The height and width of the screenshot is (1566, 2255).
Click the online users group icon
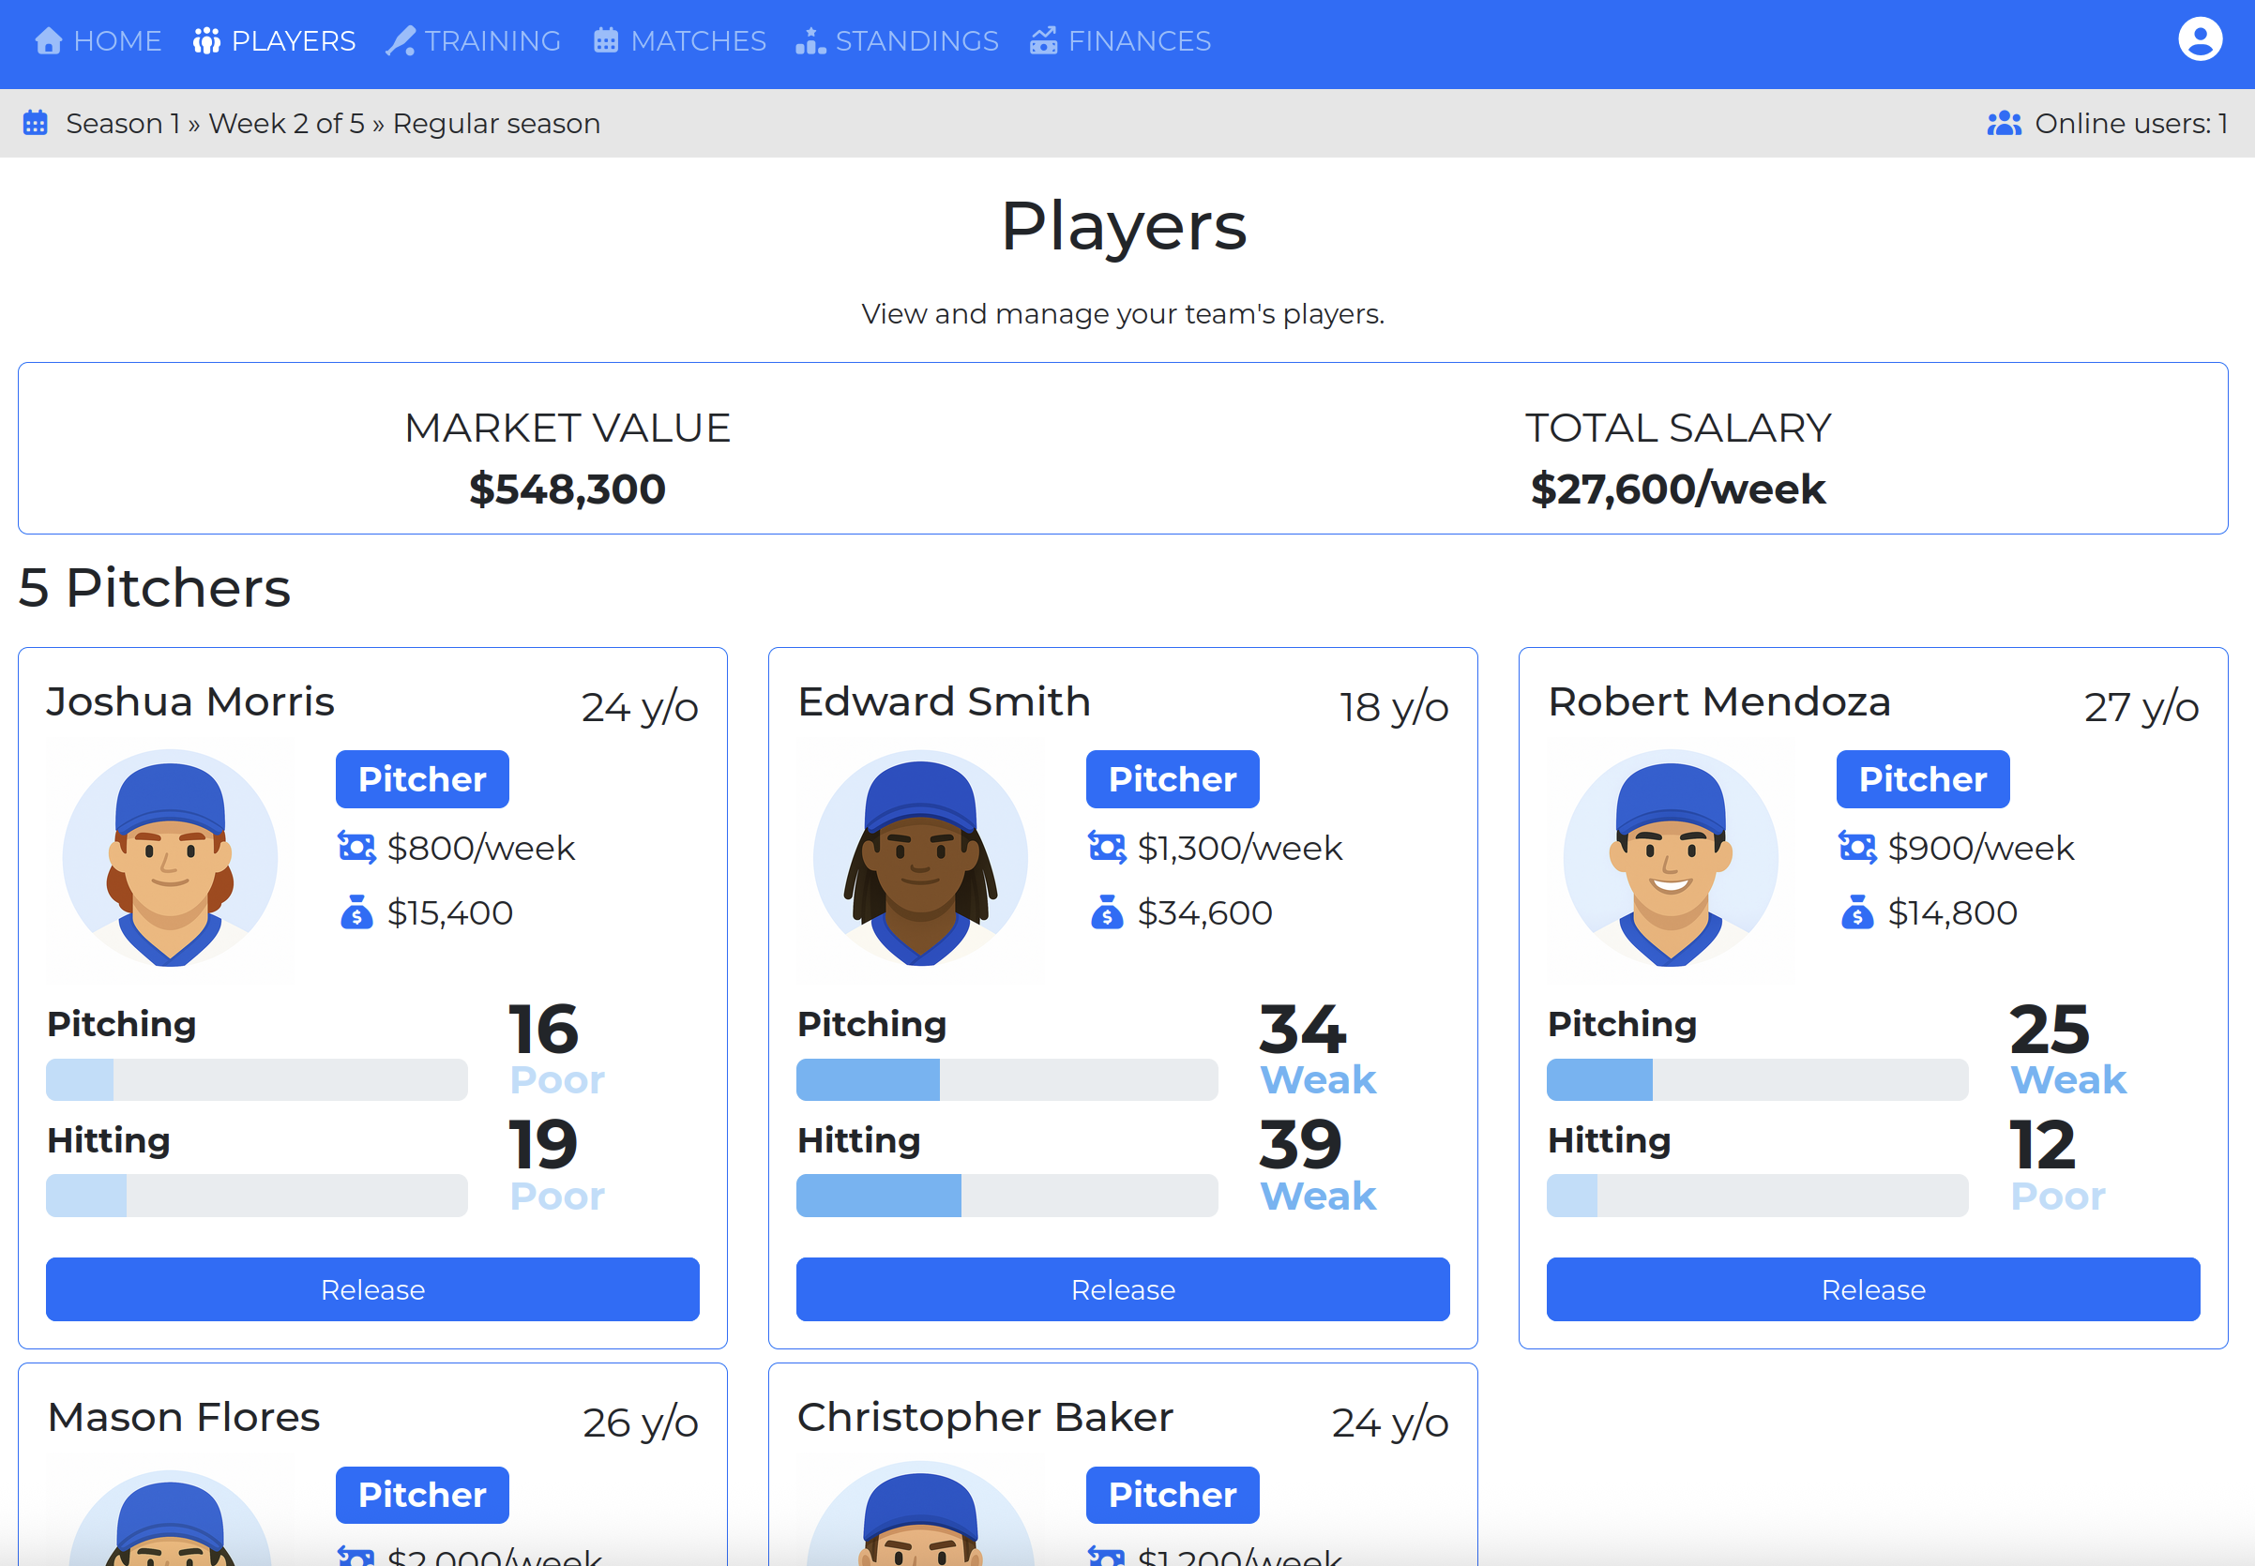(x=2003, y=123)
